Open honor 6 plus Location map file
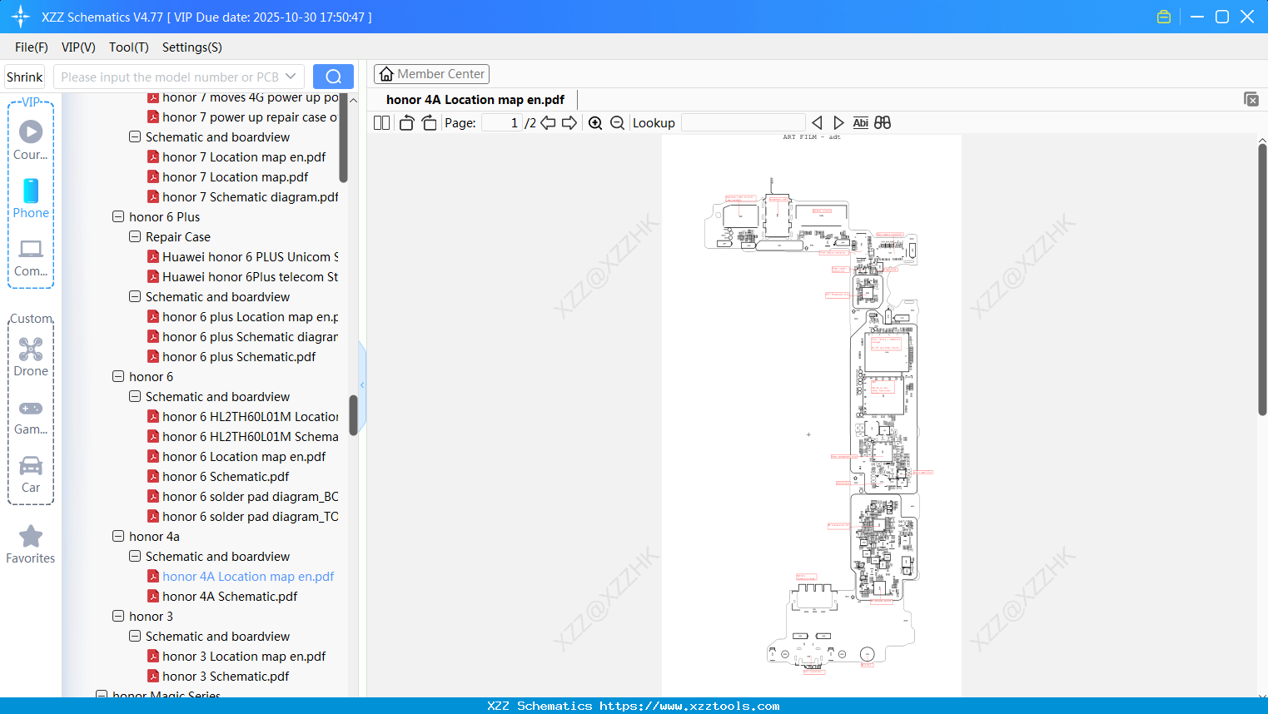The height and width of the screenshot is (714, 1268). [250, 317]
